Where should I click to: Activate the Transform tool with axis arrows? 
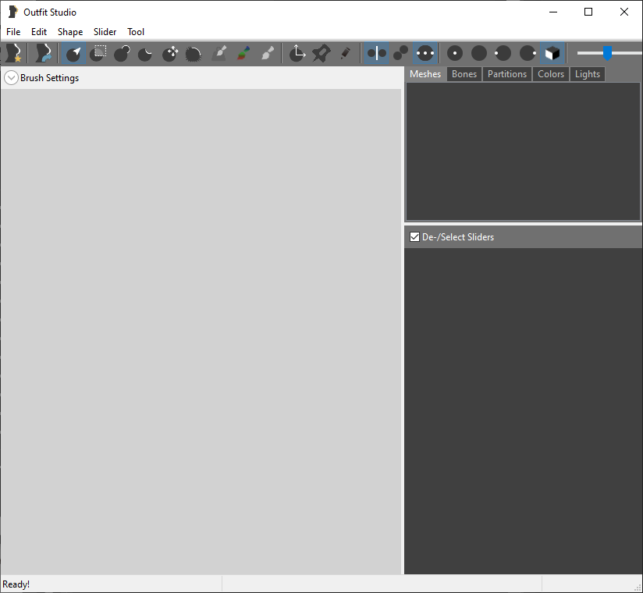pos(297,53)
